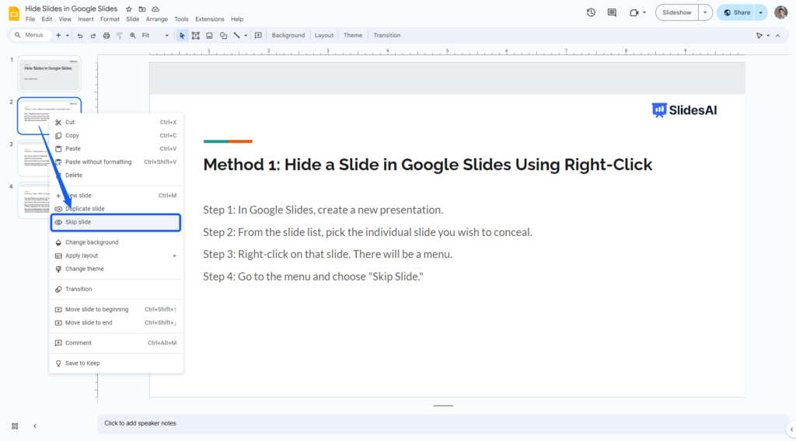The height and width of the screenshot is (441, 796).
Task: Select the first slide thumbnail
Action: pyautogui.click(x=49, y=74)
